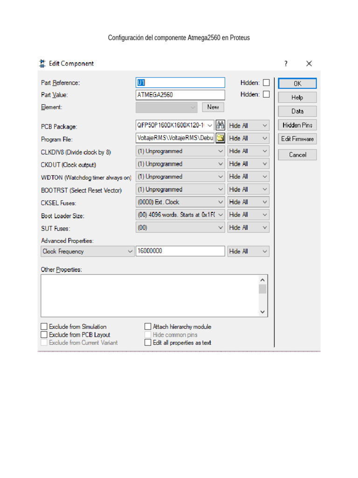Click the PCB Package binoculars search icon

[x=220, y=125]
